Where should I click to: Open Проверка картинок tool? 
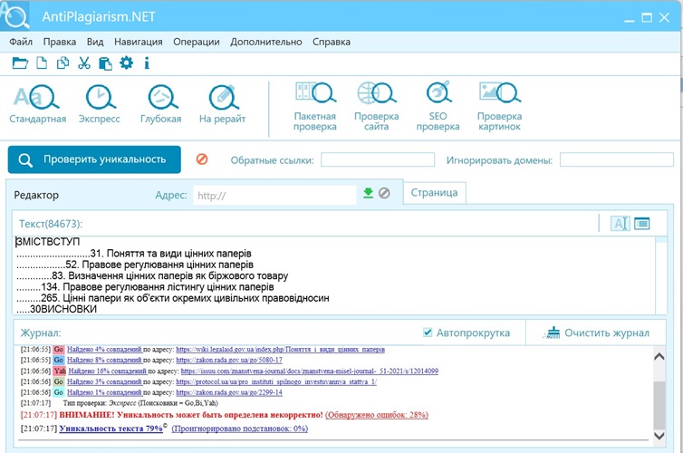[x=500, y=107]
